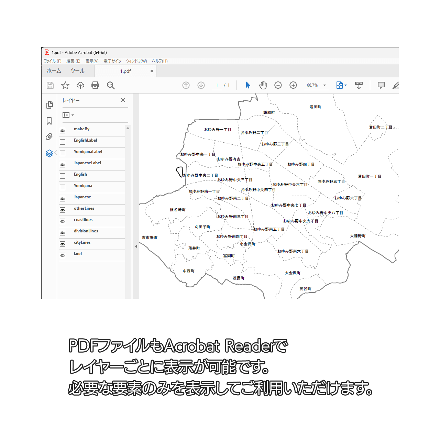Click the 鎌取町 map label
The width and height of the screenshot is (440, 440).
coord(269,112)
